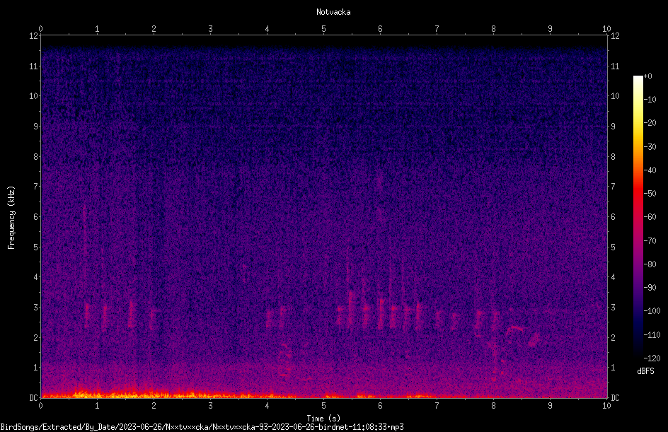This screenshot has width=668, height=432.
Task: Click the -120 colorbar label
Action: click(x=652, y=358)
